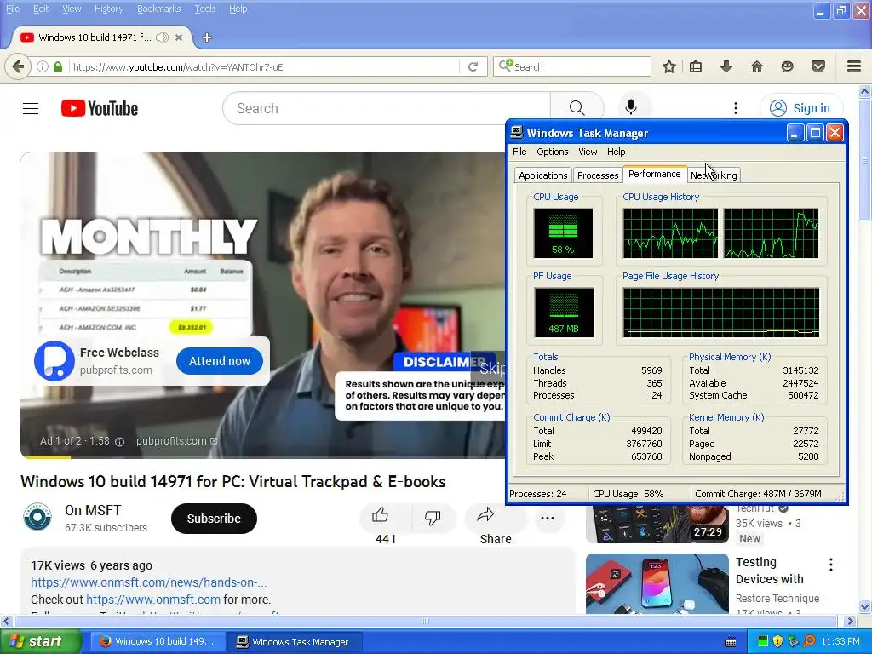Click the green padlock security icon
872x654 pixels.
58,66
